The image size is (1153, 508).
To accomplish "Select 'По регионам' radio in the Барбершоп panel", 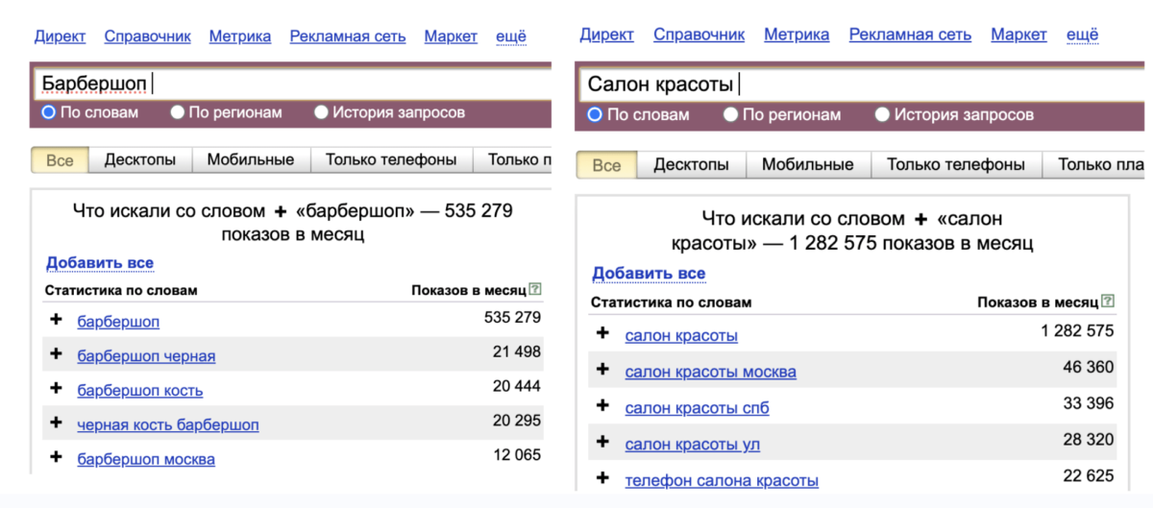I will click(177, 112).
